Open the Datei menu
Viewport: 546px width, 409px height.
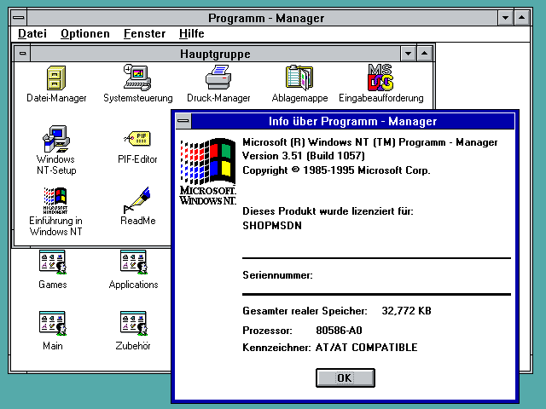pos(32,33)
